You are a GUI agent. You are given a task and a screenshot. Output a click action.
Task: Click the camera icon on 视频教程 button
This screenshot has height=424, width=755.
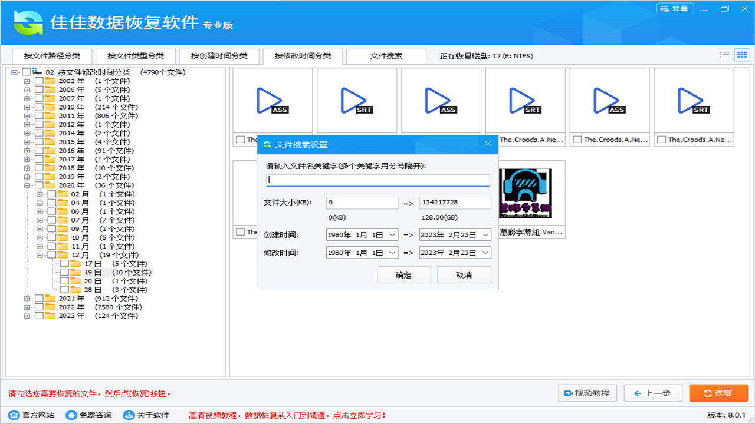coord(568,393)
